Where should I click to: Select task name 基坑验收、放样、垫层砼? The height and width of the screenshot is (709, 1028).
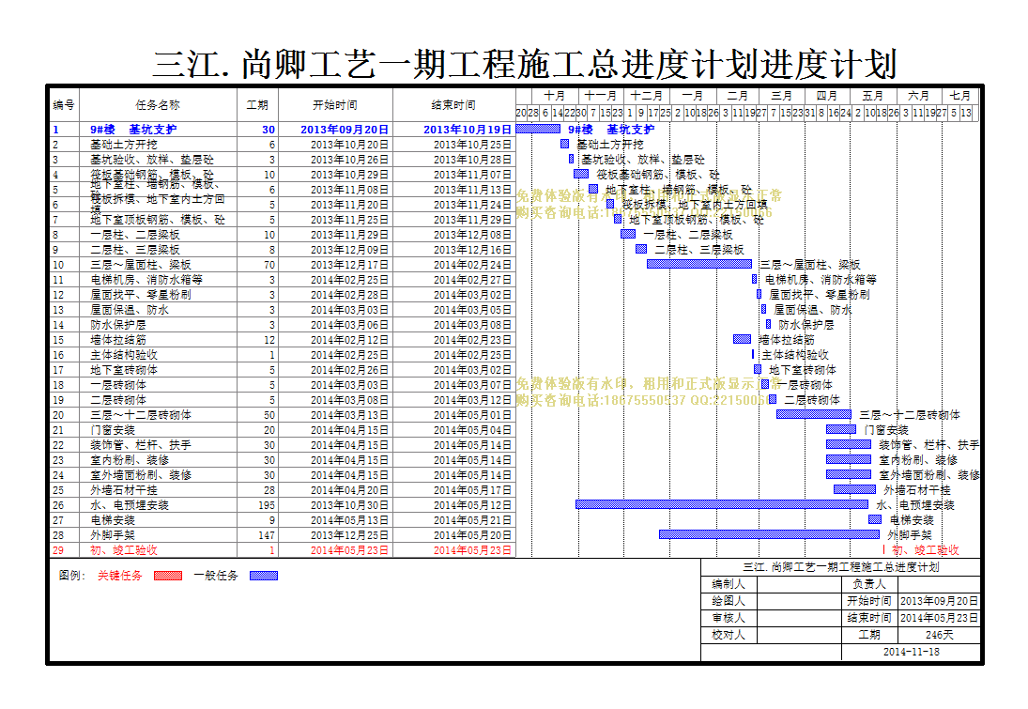coord(152,160)
